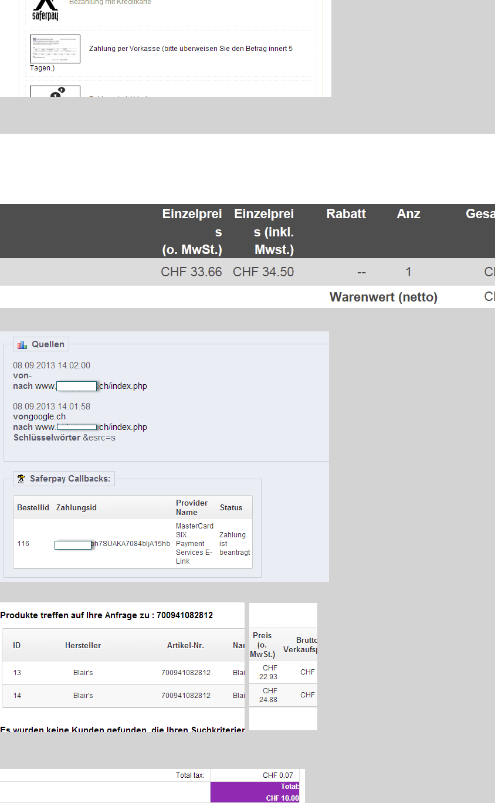The height and width of the screenshot is (803, 495).
Task: Click the 'Schlüsselwörter &esrc=s' line
Action: [65, 438]
